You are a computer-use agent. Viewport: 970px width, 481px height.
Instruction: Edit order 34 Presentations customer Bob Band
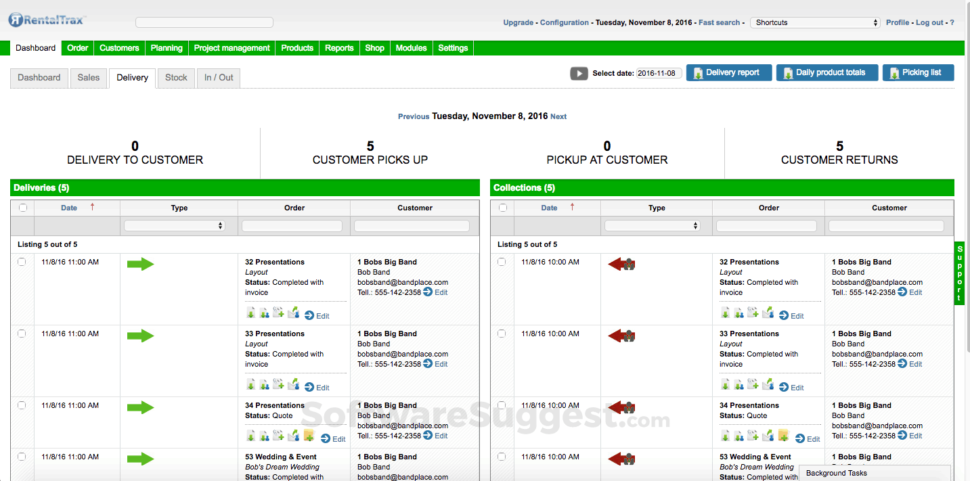[439, 436]
